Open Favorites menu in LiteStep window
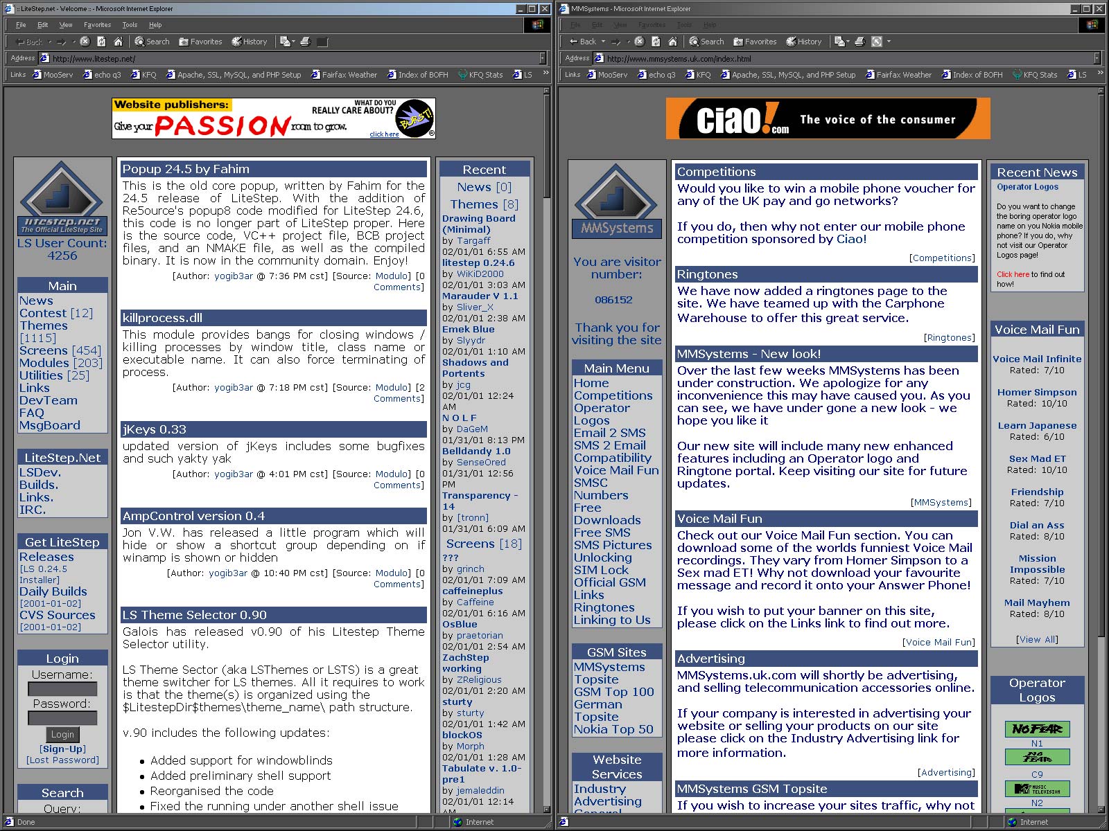The height and width of the screenshot is (831, 1109). (97, 25)
